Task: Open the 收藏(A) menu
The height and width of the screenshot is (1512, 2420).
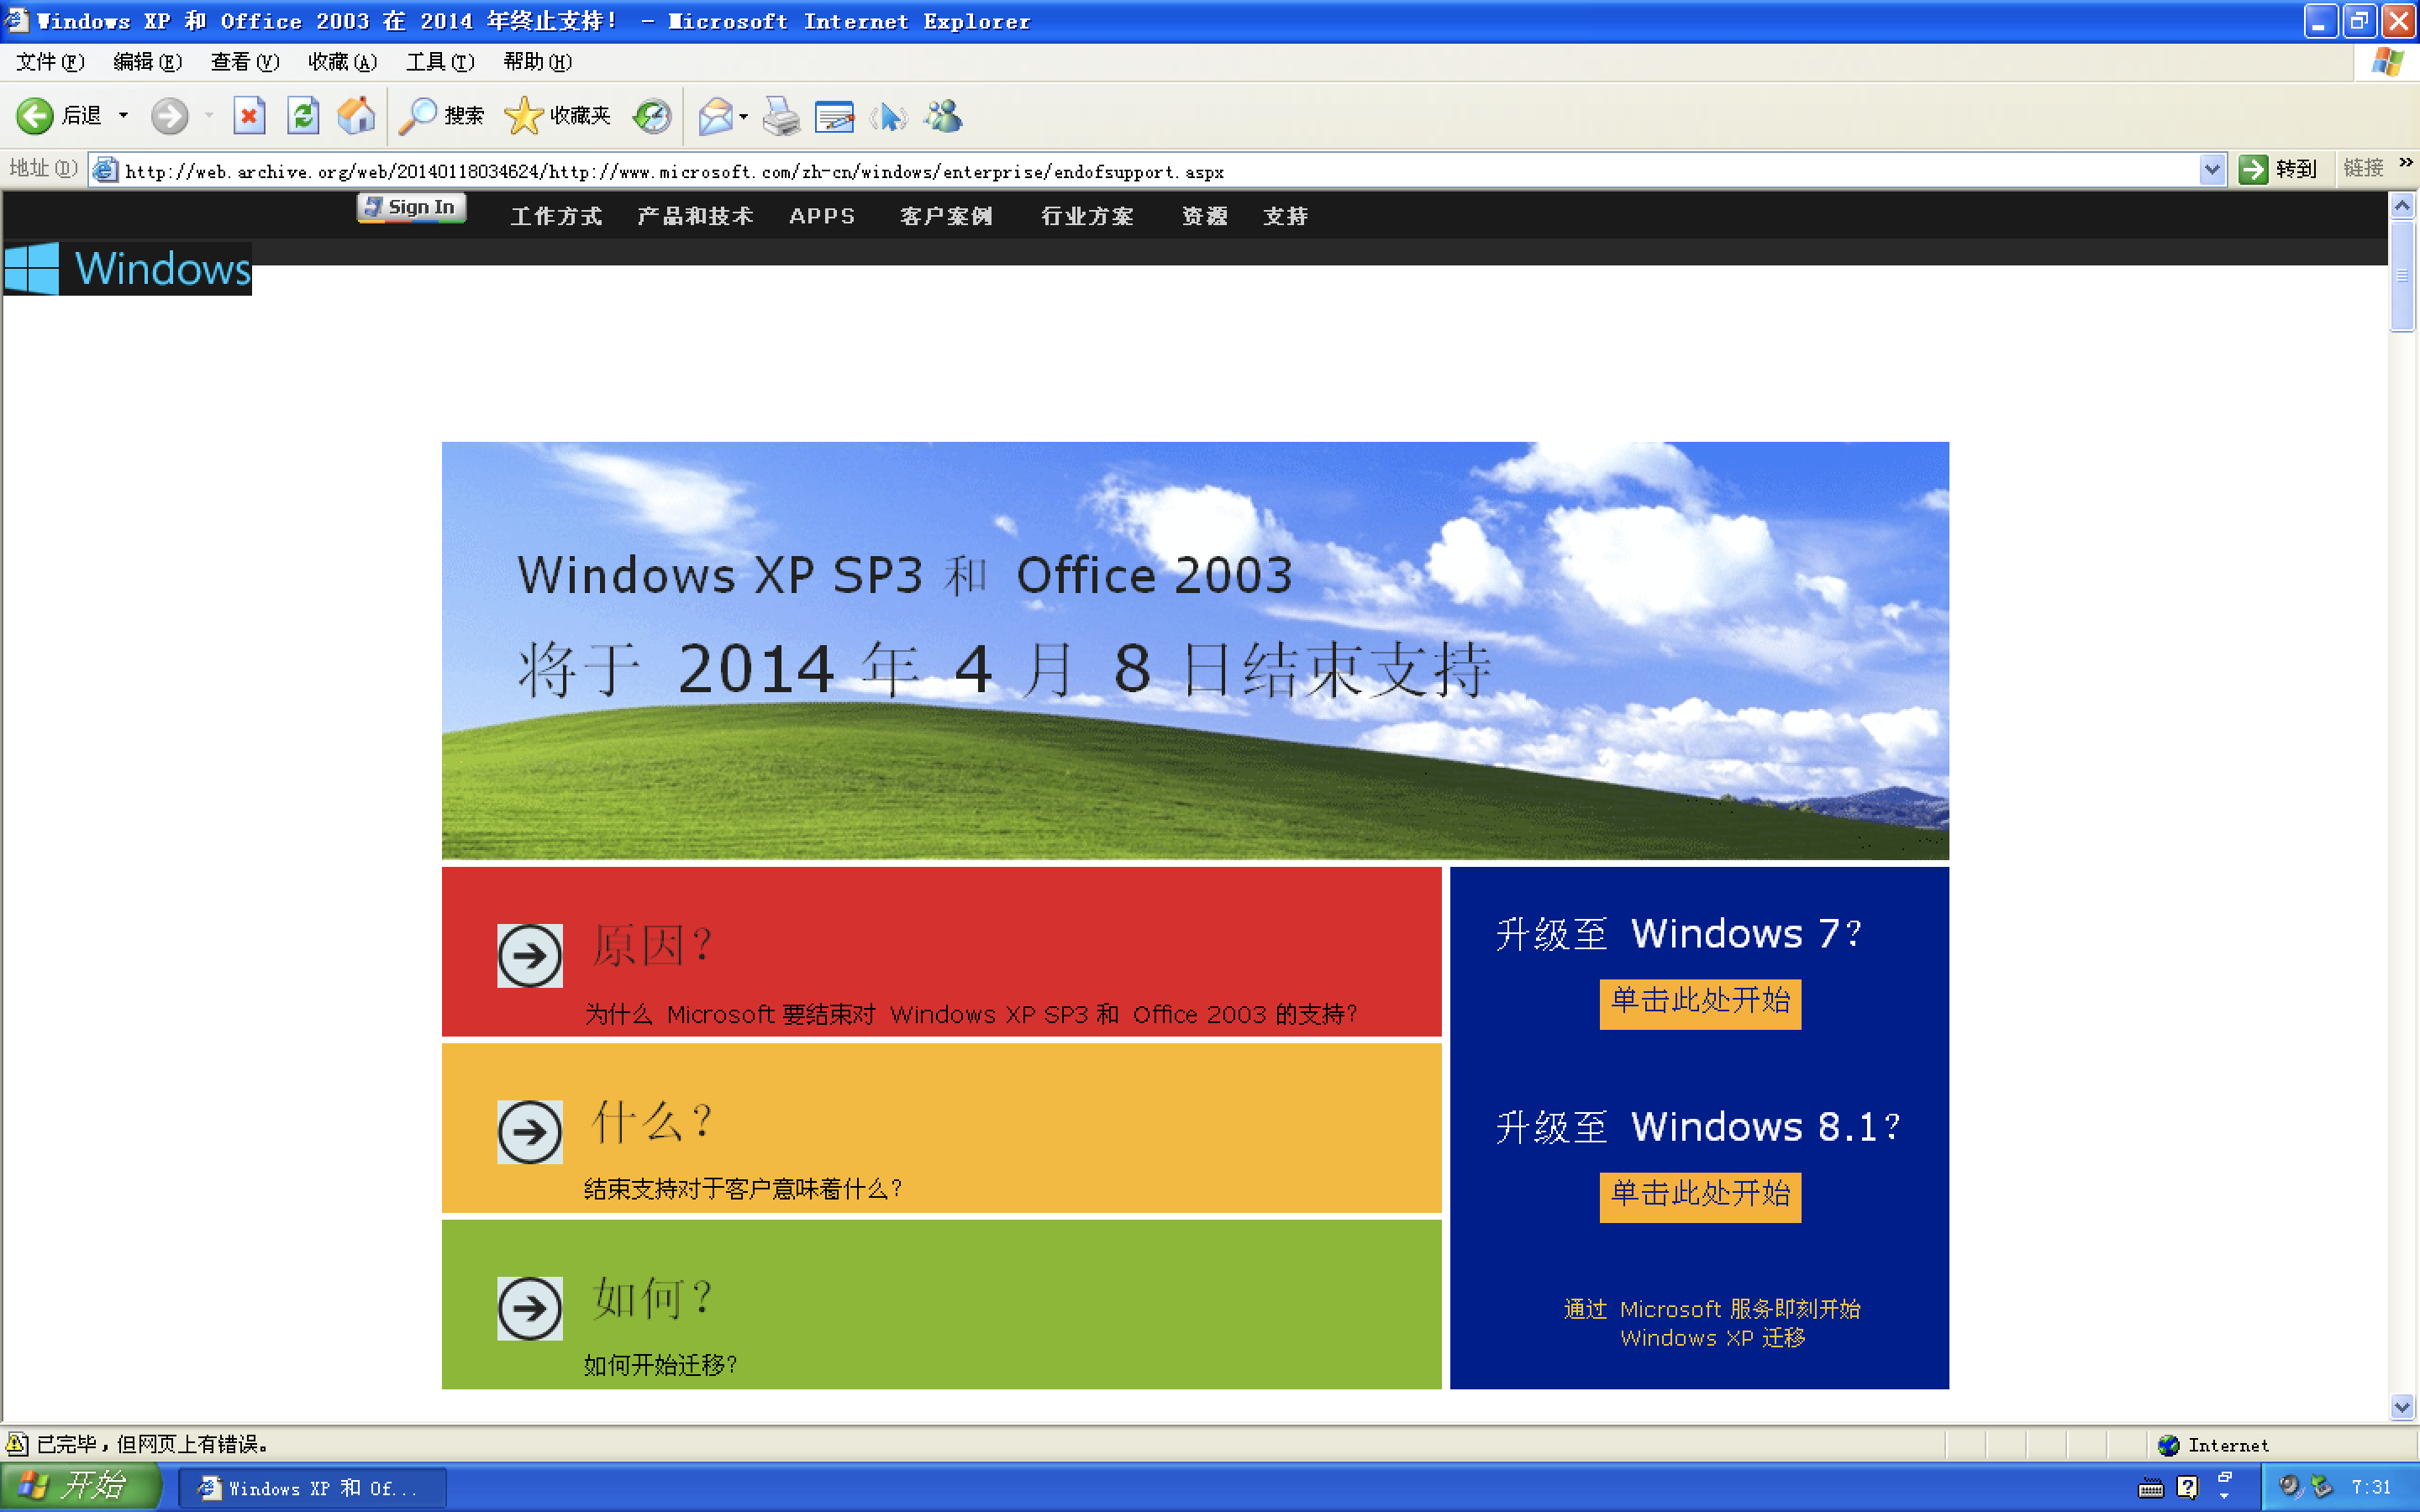Action: [342, 62]
